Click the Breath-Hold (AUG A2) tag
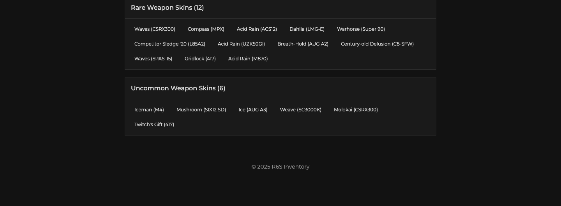Screen dimensions: 561x206 [x=303, y=44]
